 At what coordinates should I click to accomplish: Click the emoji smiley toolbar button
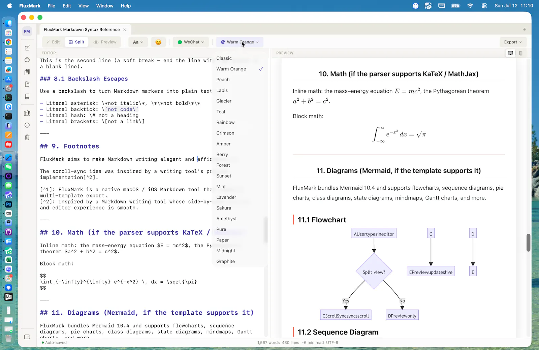pos(158,42)
